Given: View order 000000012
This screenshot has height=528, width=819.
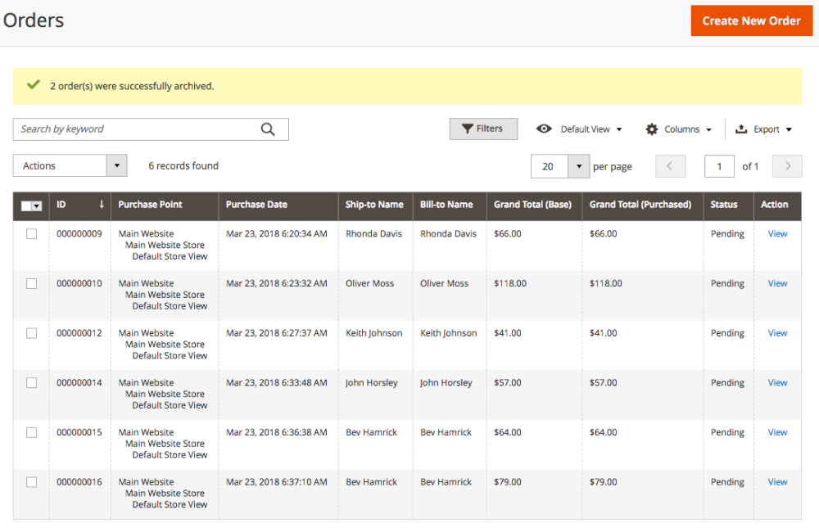Looking at the screenshot, I should coord(777,333).
